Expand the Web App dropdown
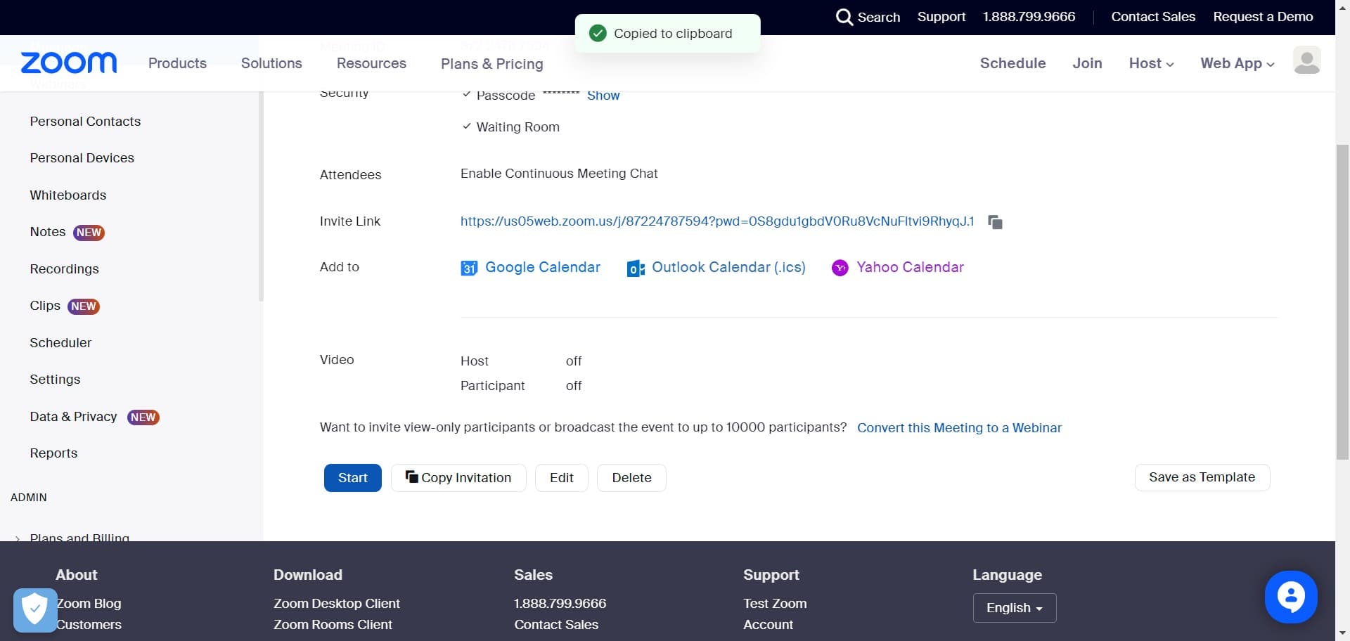1350x641 pixels. (x=1237, y=63)
